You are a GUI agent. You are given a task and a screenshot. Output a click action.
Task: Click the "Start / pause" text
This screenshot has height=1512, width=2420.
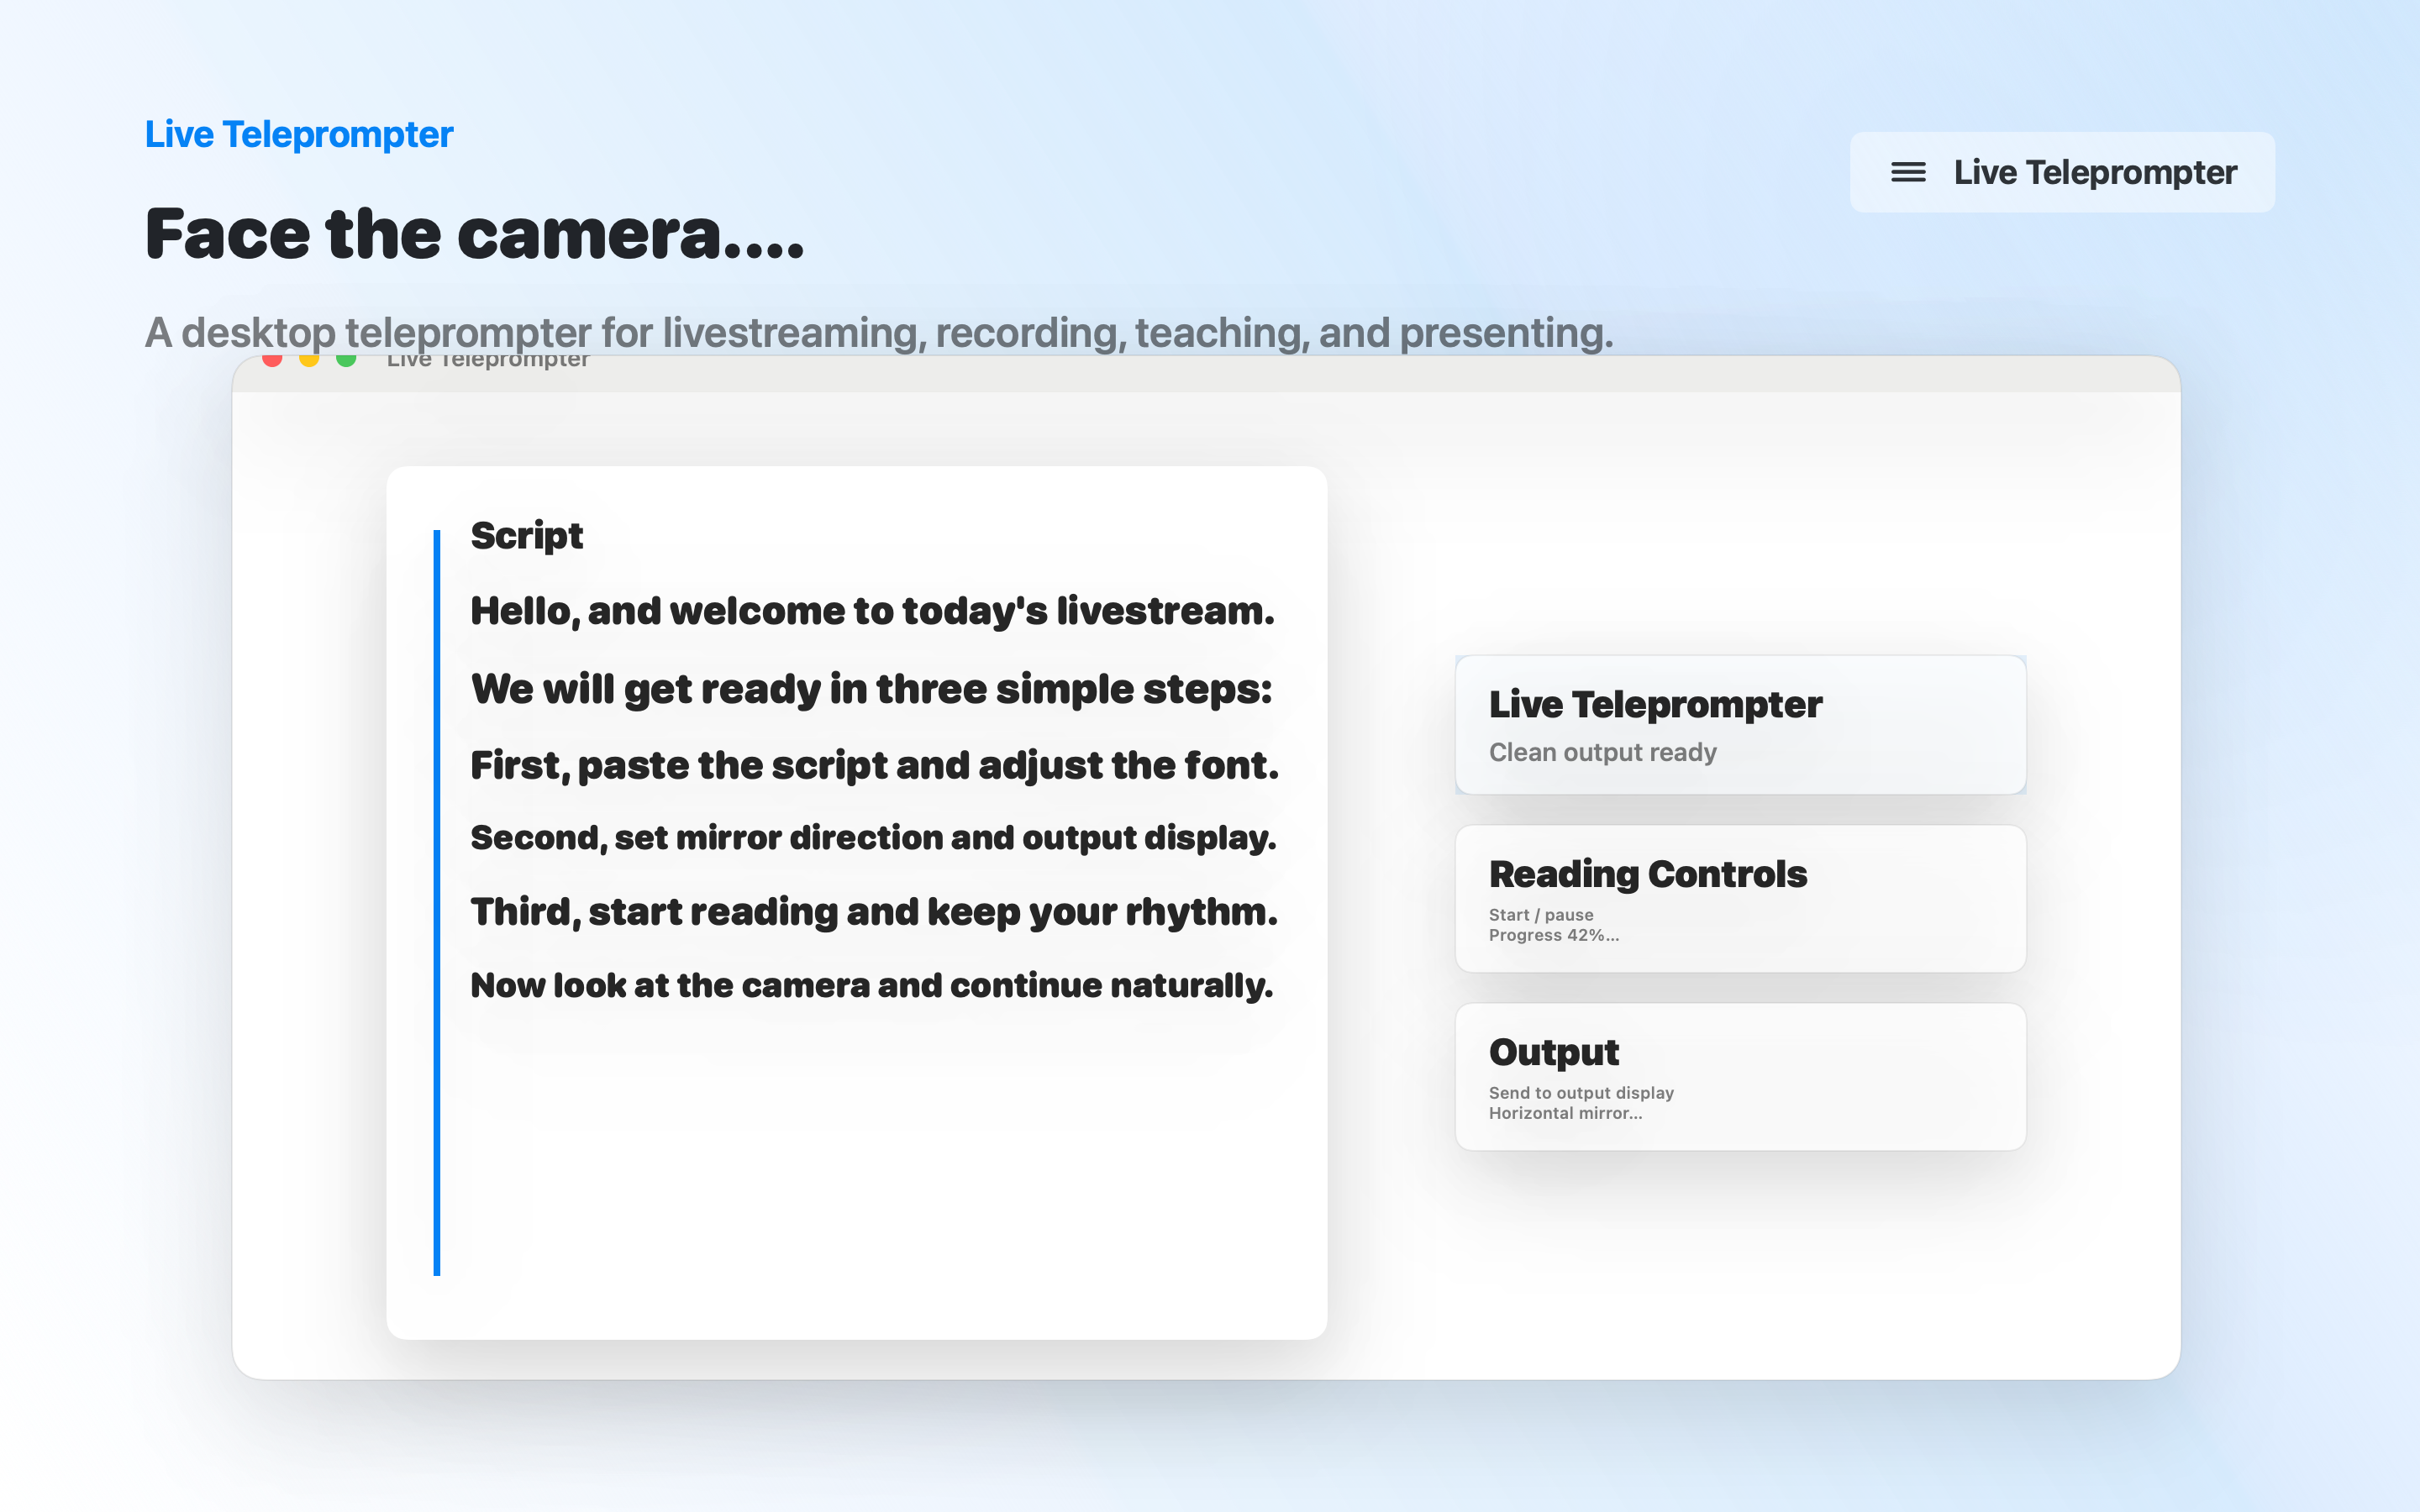[1541, 915]
